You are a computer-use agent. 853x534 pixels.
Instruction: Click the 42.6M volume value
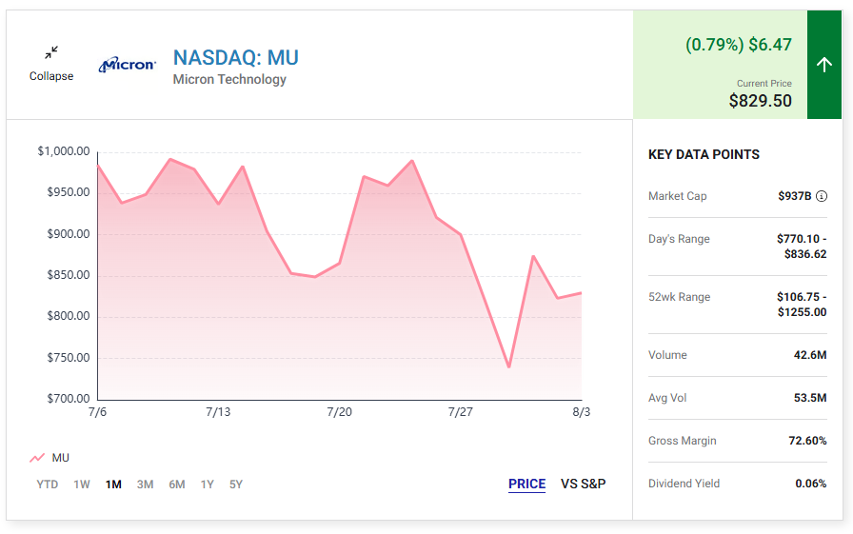click(x=810, y=355)
